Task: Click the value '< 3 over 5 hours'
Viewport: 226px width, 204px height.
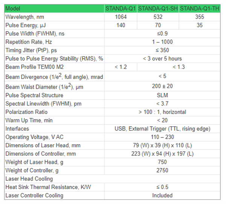Action: pyautogui.click(x=162, y=59)
